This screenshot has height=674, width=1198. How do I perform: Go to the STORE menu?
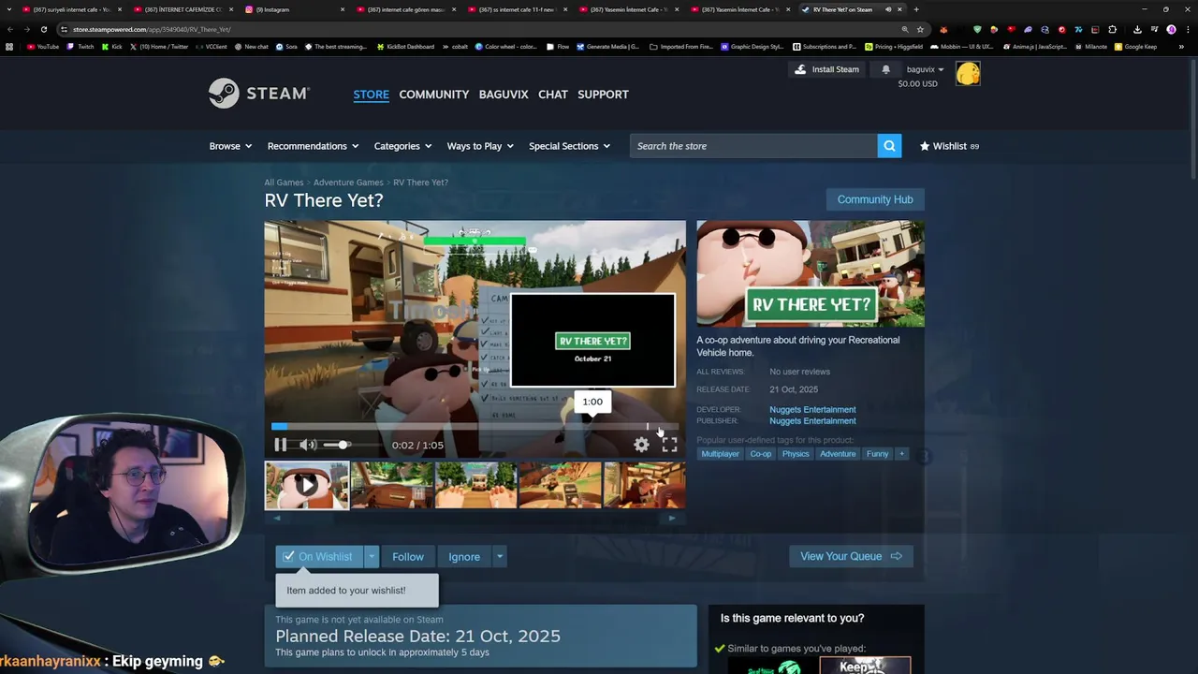(371, 95)
